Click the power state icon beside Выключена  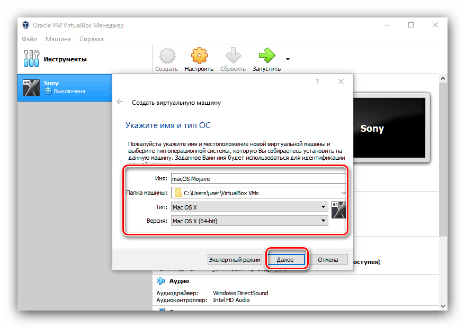pyautogui.click(x=48, y=91)
